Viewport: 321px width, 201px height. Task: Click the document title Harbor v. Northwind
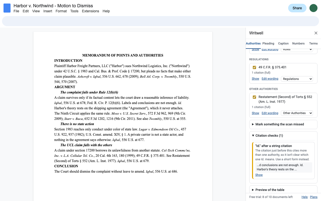pos(53,6)
